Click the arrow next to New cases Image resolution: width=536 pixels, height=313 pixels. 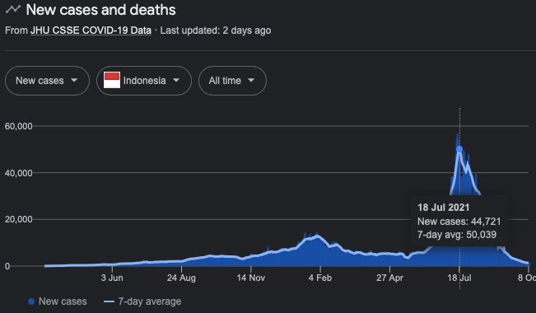[x=74, y=81]
